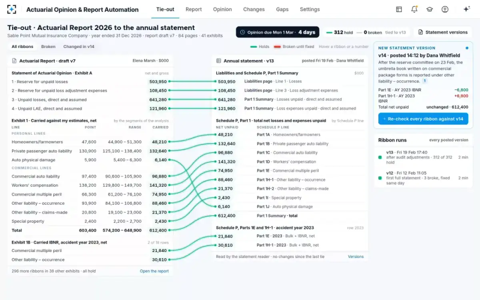Click the 312 hold counter
This screenshot has width=480, height=300.
340,32
